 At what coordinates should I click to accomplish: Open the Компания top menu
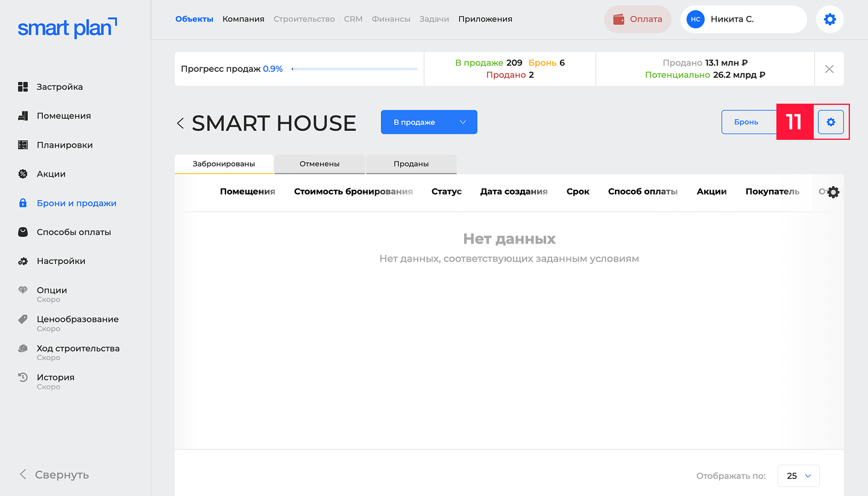click(x=244, y=19)
